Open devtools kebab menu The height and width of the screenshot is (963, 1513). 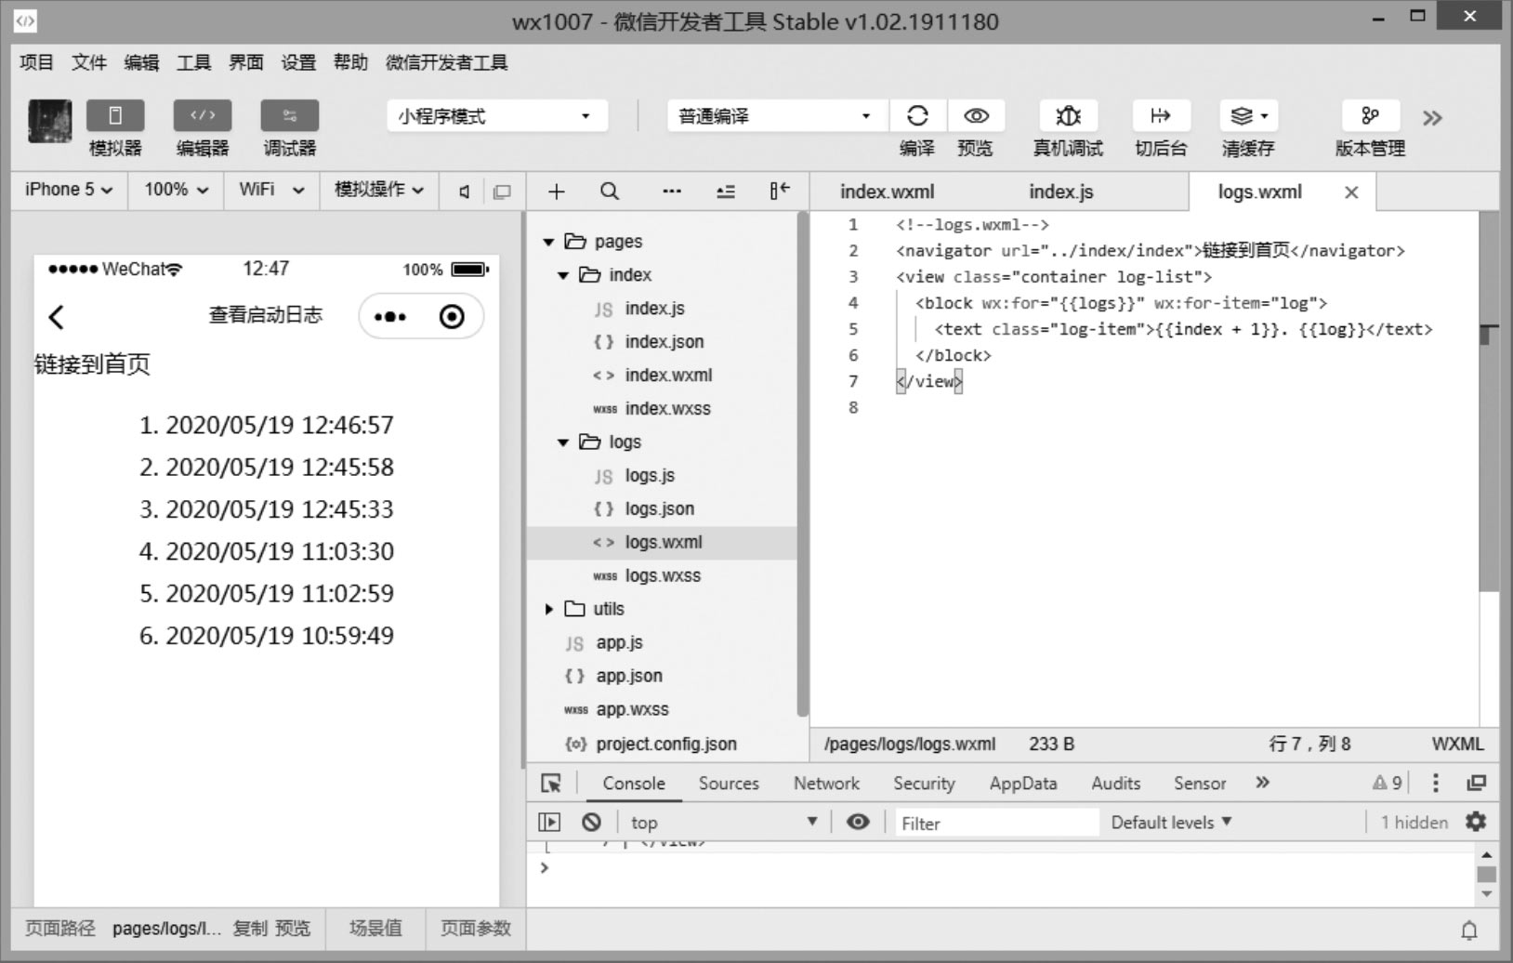[1436, 784]
